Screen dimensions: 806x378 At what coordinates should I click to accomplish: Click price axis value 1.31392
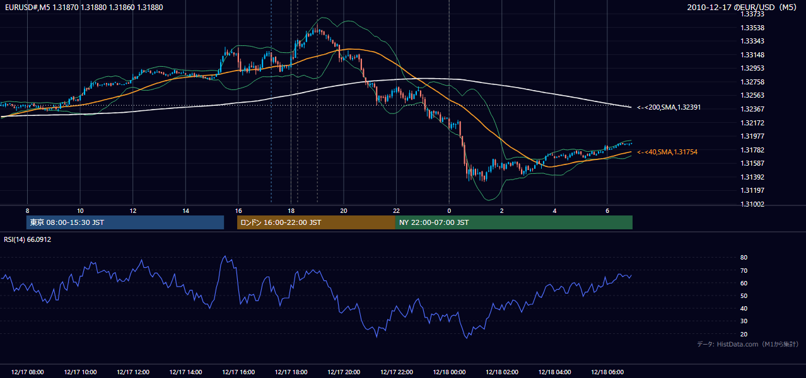tap(752, 177)
